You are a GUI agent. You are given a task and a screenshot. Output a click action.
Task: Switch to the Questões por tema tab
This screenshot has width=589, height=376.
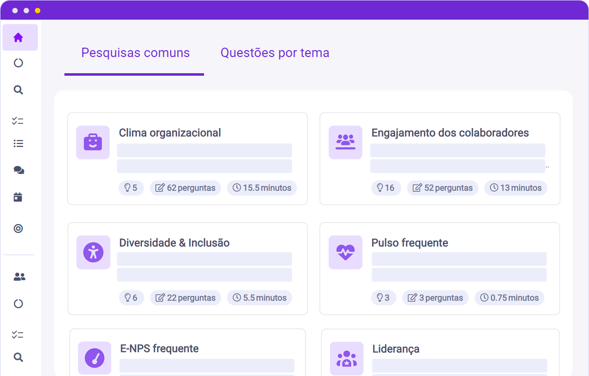tap(275, 53)
